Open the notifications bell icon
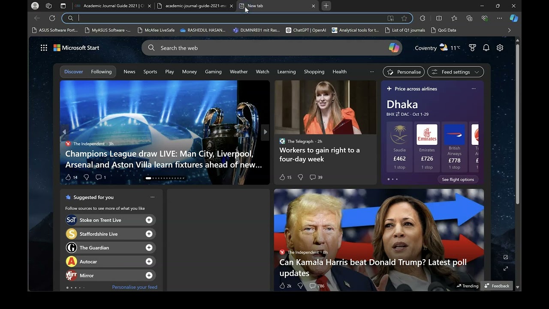549x309 pixels. (x=486, y=48)
